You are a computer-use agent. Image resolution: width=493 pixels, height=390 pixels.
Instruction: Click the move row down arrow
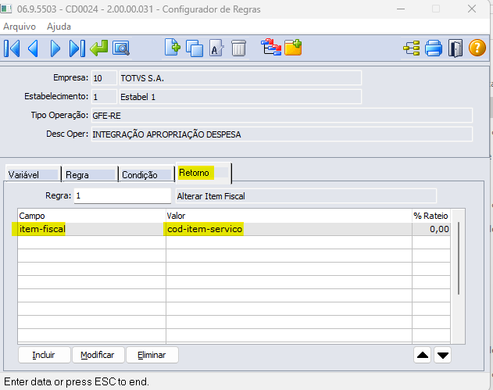(443, 355)
